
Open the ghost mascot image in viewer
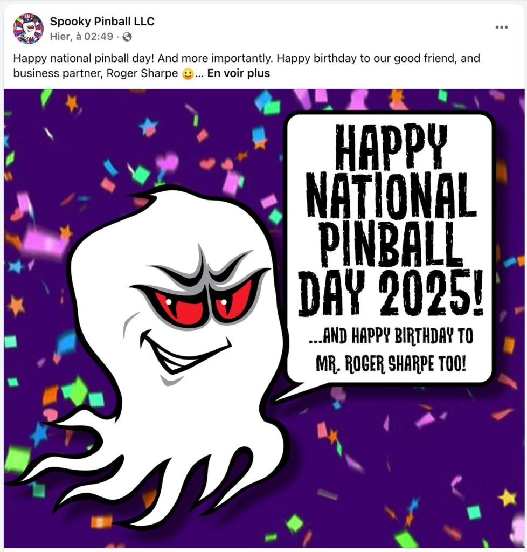(264, 318)
